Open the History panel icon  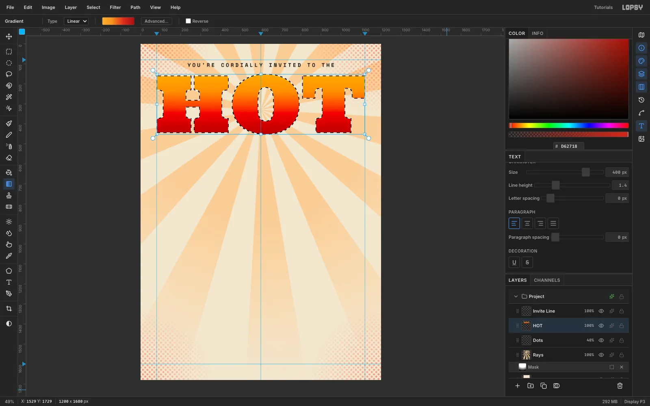pyautogui.click(x=641, y=100)
